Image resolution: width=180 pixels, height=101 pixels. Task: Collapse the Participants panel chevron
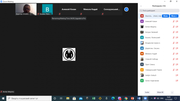point(141,6)
